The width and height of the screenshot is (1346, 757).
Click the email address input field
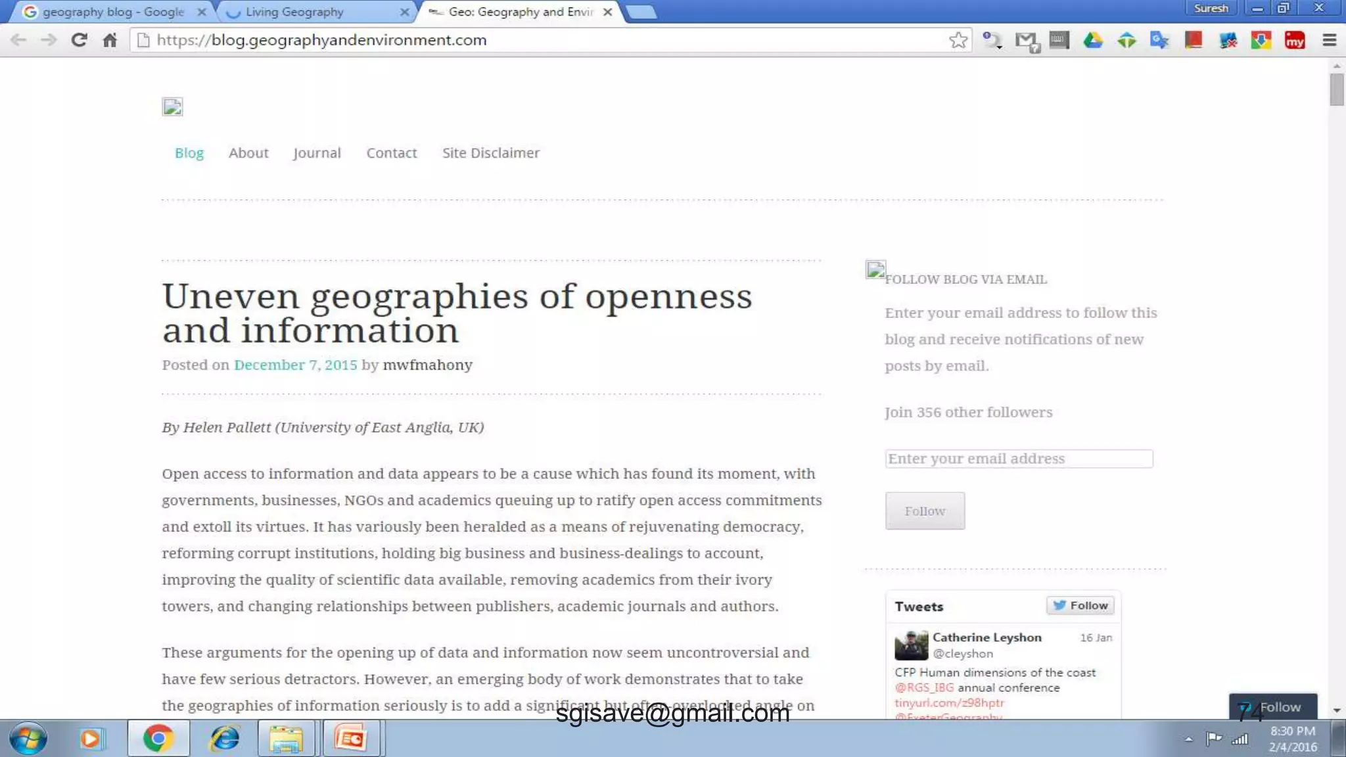point(1018,459)
